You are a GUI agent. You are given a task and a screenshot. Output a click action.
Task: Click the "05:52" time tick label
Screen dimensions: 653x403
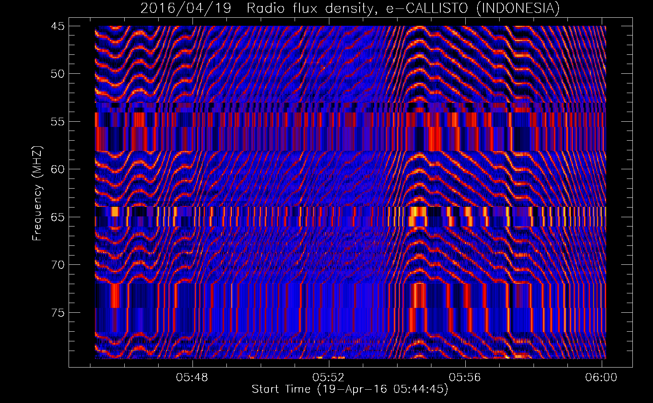click(329, 377)
